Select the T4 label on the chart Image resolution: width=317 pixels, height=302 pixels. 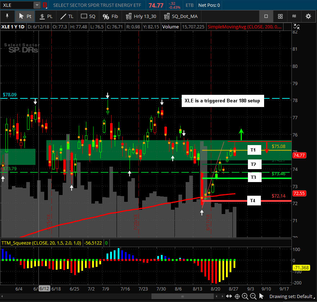click(254, 200)
